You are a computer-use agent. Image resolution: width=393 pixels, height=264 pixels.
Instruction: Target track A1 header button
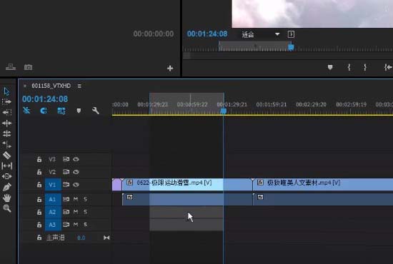click(53, 200)
